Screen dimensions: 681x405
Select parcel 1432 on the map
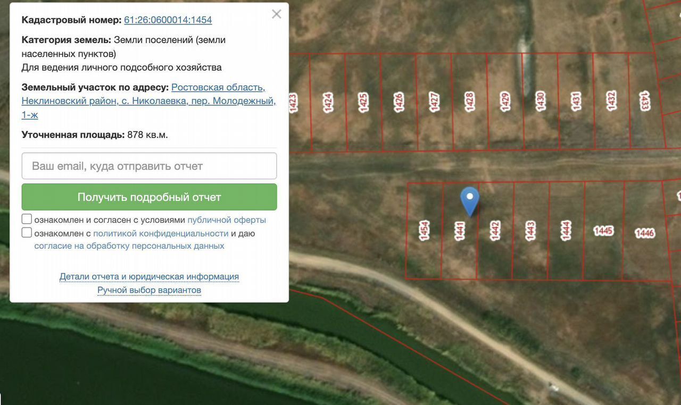(611, 101)
